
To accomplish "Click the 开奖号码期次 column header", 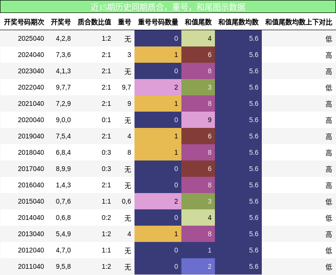I will coord(24,22).
